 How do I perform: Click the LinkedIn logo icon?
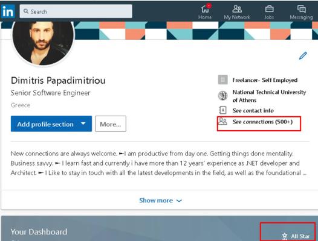(8, 11)
